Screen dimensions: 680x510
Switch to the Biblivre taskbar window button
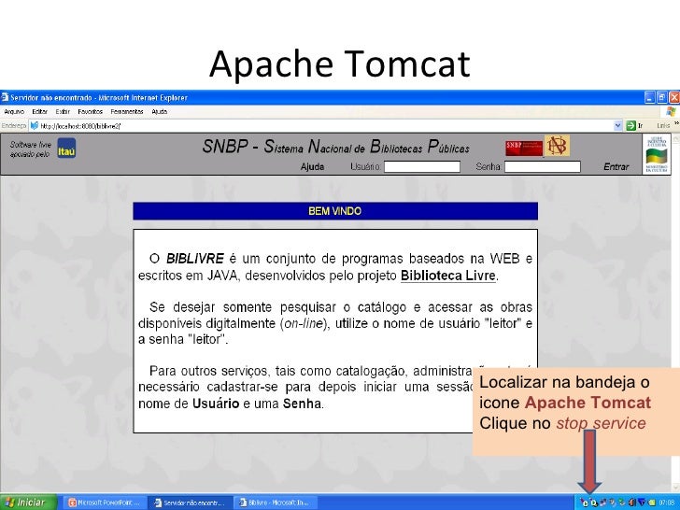click(276, 503)
